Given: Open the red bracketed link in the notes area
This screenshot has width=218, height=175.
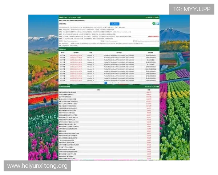Looking at the screenshot, I should [153, 36].
